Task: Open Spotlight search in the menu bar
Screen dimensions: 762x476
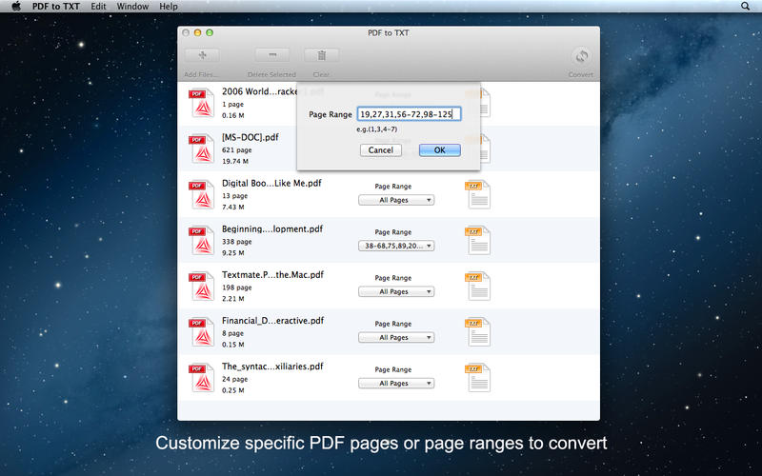Action: (x=745, y=7)
